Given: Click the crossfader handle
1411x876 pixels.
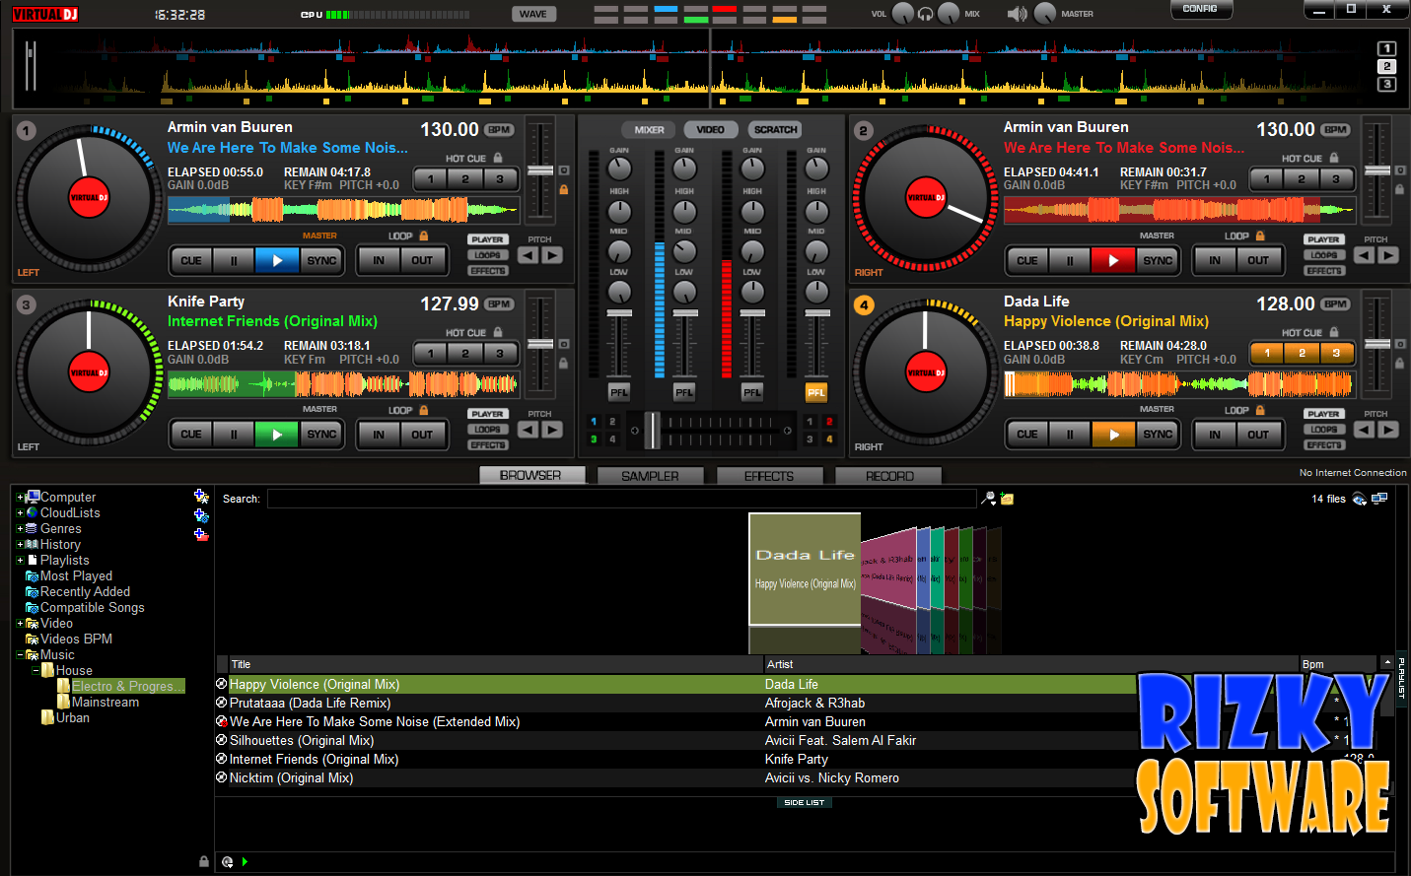Looking at the screenshot, I should tap(652, 431).
